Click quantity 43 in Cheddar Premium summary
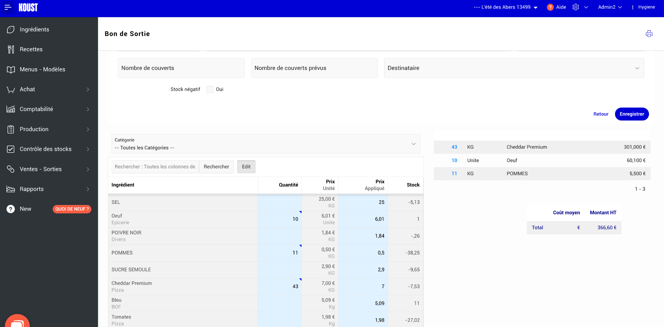The width and height of the screenshot is (664, 327). [x=454, y=147]
